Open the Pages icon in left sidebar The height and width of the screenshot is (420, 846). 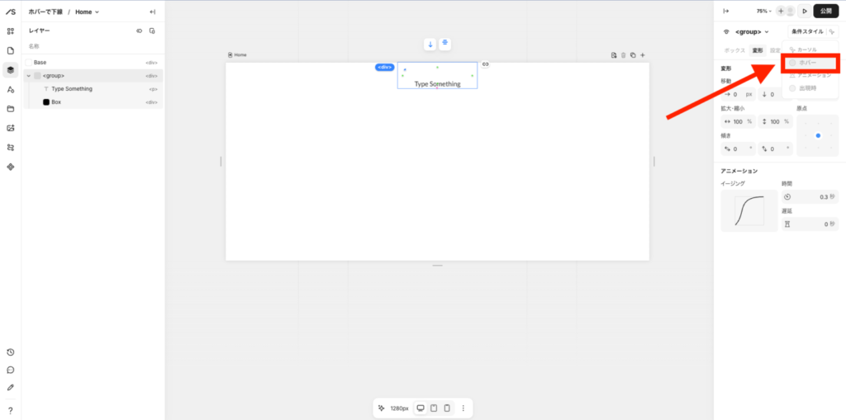click(x=11, y=50)
